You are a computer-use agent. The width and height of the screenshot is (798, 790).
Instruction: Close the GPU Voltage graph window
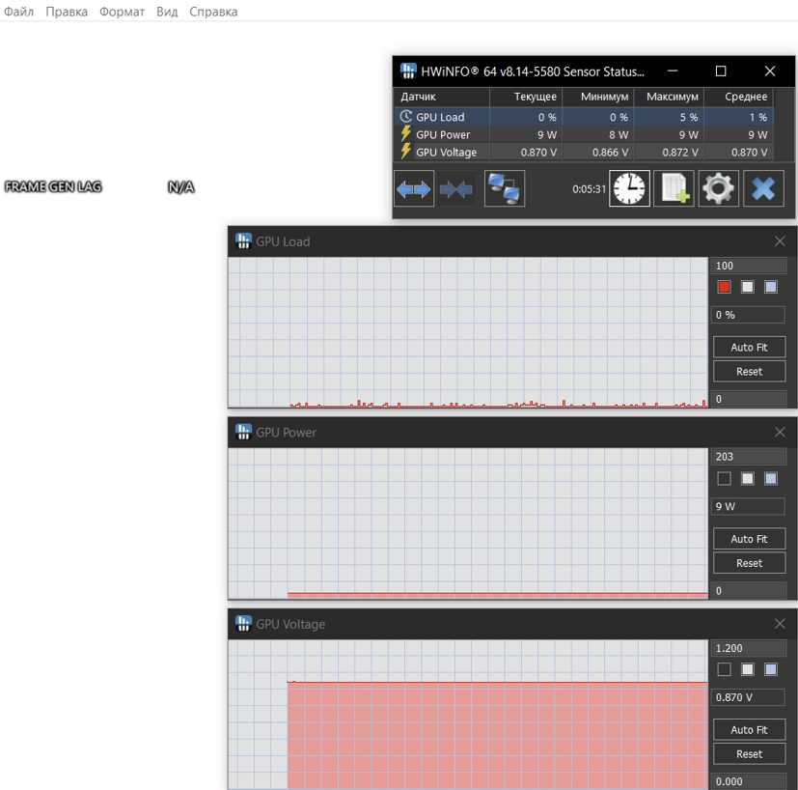[x=780, y=624]
